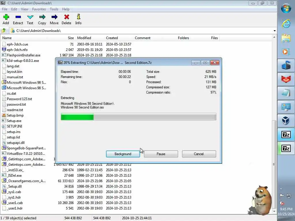The image size is (295, 221).
Task: Select FlashpointInstaller.exe in the list
Action: pyautogui.click(x=24, y=55)
